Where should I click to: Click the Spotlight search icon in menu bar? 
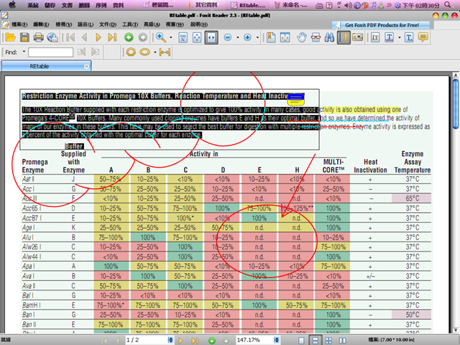[448, 5]
